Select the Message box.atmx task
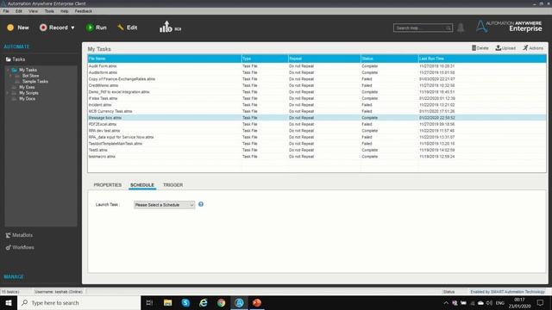 317,118
